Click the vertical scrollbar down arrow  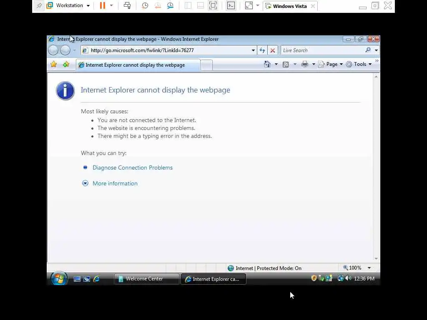click(376, 258)
